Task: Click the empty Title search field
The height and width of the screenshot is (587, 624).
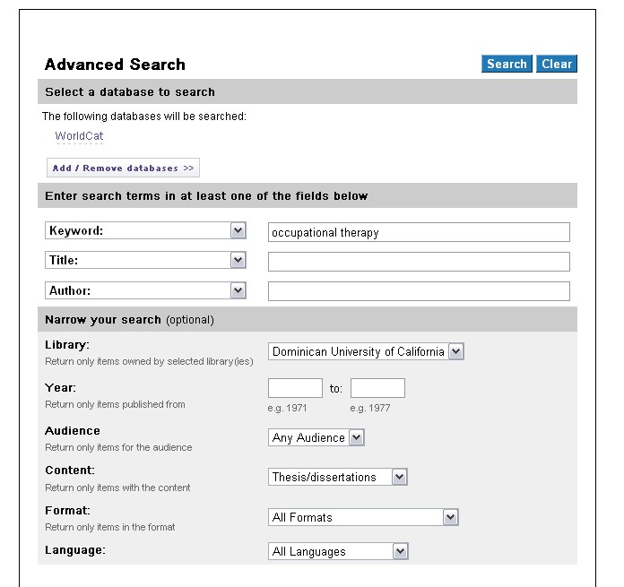Action: 419,262
